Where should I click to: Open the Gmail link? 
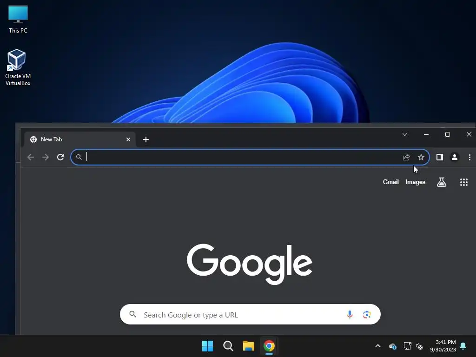click(390, 182)
